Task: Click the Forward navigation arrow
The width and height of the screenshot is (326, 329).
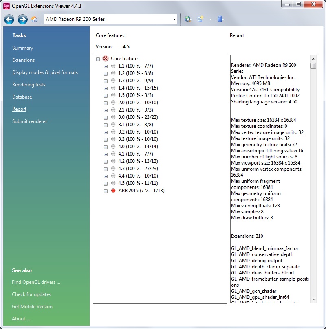Action: (x=22, y=19)
